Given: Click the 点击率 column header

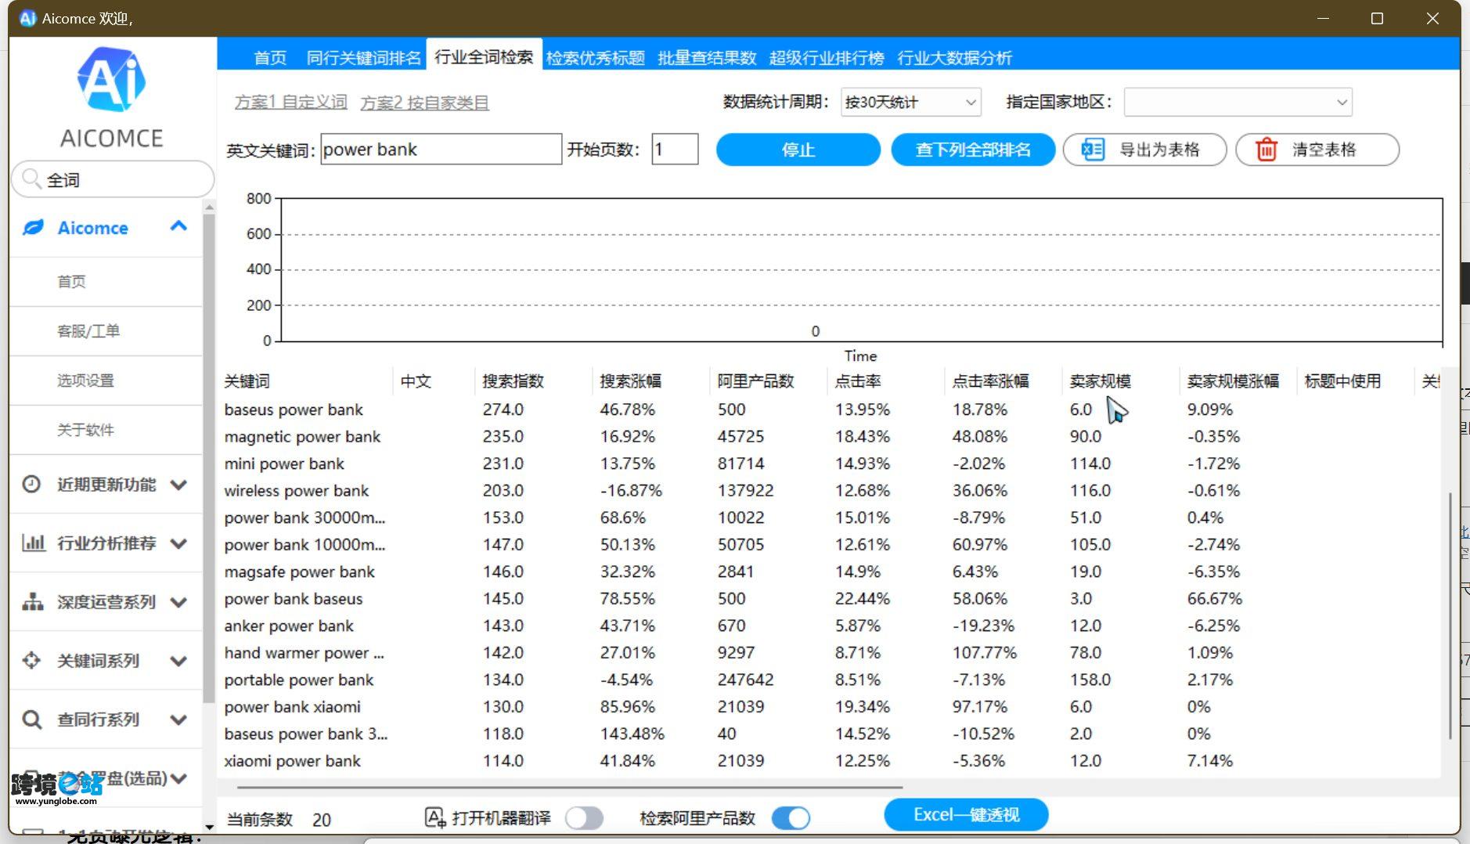Looking at the screenshot, I should (857, 381).
